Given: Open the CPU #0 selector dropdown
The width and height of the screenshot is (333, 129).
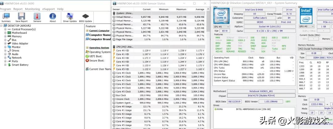Looking at the screenshot, I should point(221,27).
